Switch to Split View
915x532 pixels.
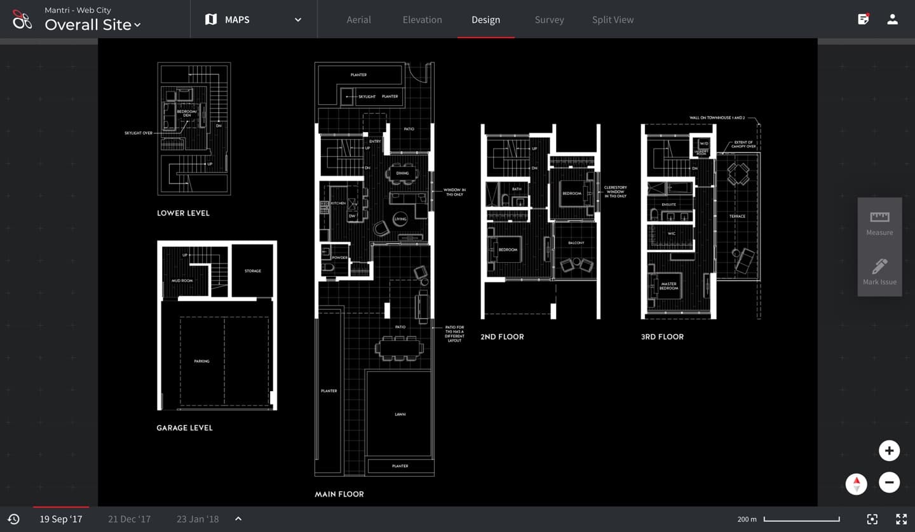(x=613, y=20)
